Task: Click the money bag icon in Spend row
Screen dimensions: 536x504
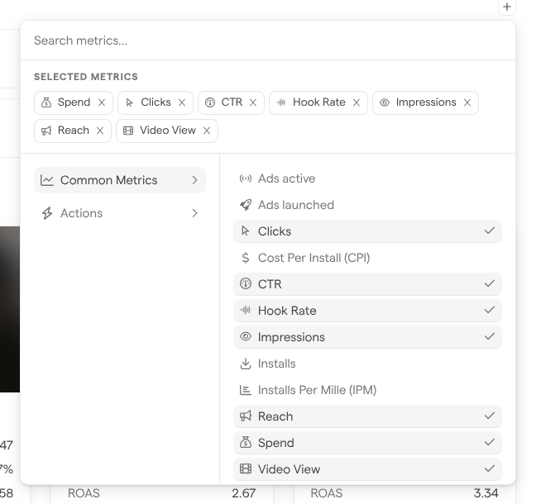Action: 246,442
